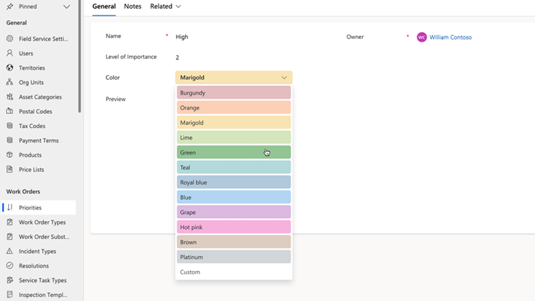Viewport: 535px width, 301px height.
Task: Click the pin icon next to Pinned
Action: click(10, 6)
